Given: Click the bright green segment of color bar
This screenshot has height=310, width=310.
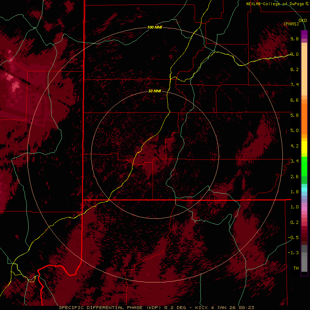Looking at the screenshot, I should [304, 166].
